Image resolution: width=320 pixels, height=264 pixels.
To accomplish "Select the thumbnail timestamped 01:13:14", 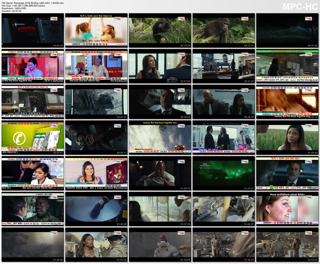I will [x=33, y=173].
